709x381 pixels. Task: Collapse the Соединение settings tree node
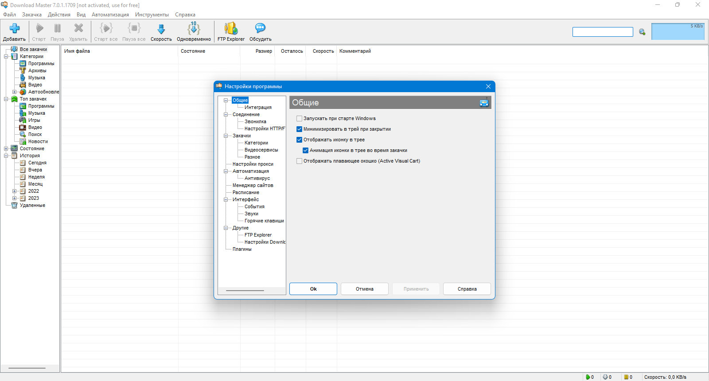[226, 114]
